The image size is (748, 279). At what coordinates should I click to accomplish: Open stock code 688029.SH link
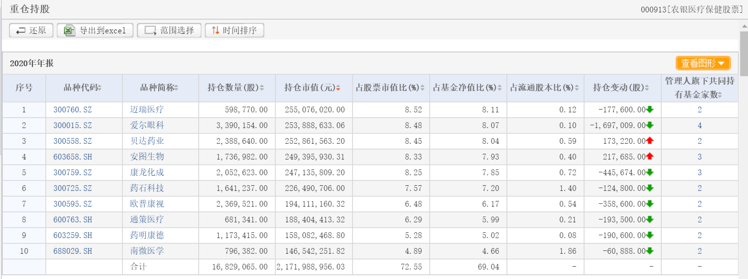[72, 251]
